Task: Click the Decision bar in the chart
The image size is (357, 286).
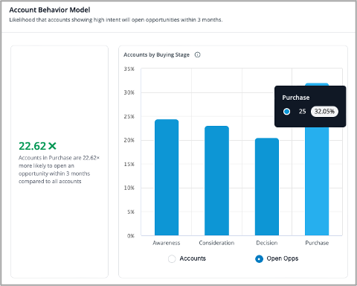Action: click(267, 186)
